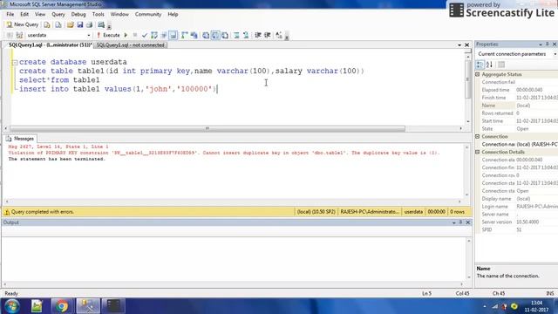This screenshot has height=314, width=558.
Task: Open the Query menu
Action: [58, 14]
